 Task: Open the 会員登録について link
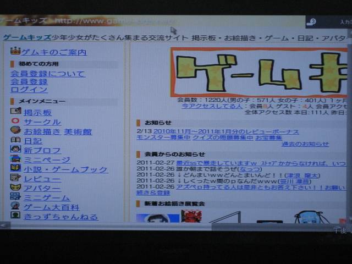(48, 74)
